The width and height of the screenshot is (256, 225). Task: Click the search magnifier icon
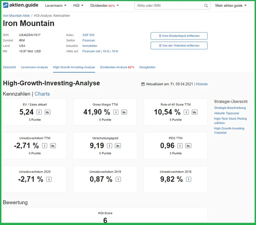(x=206, y=6)
